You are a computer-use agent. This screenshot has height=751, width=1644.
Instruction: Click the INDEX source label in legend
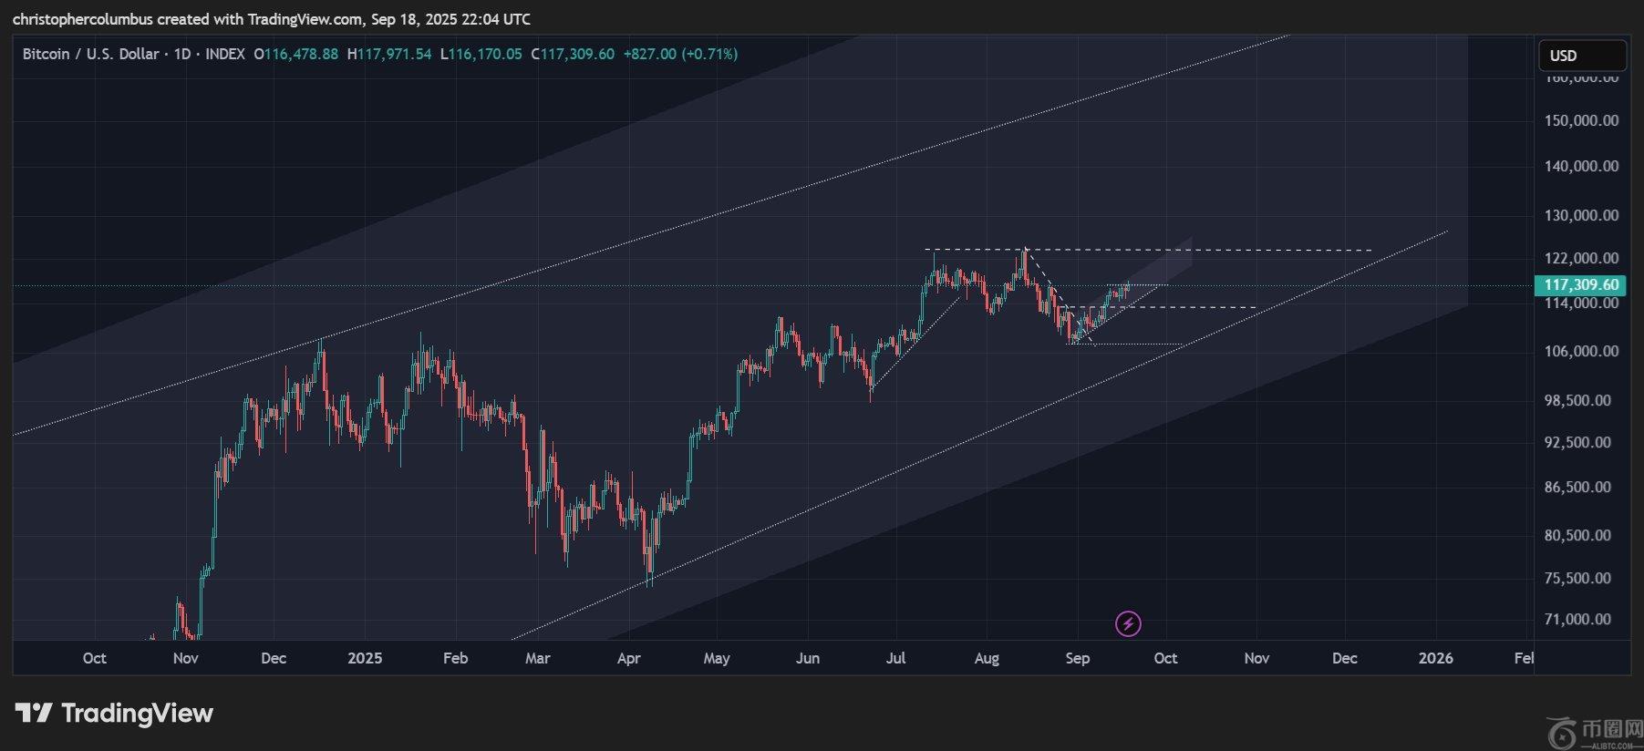(x=225, y=54)
